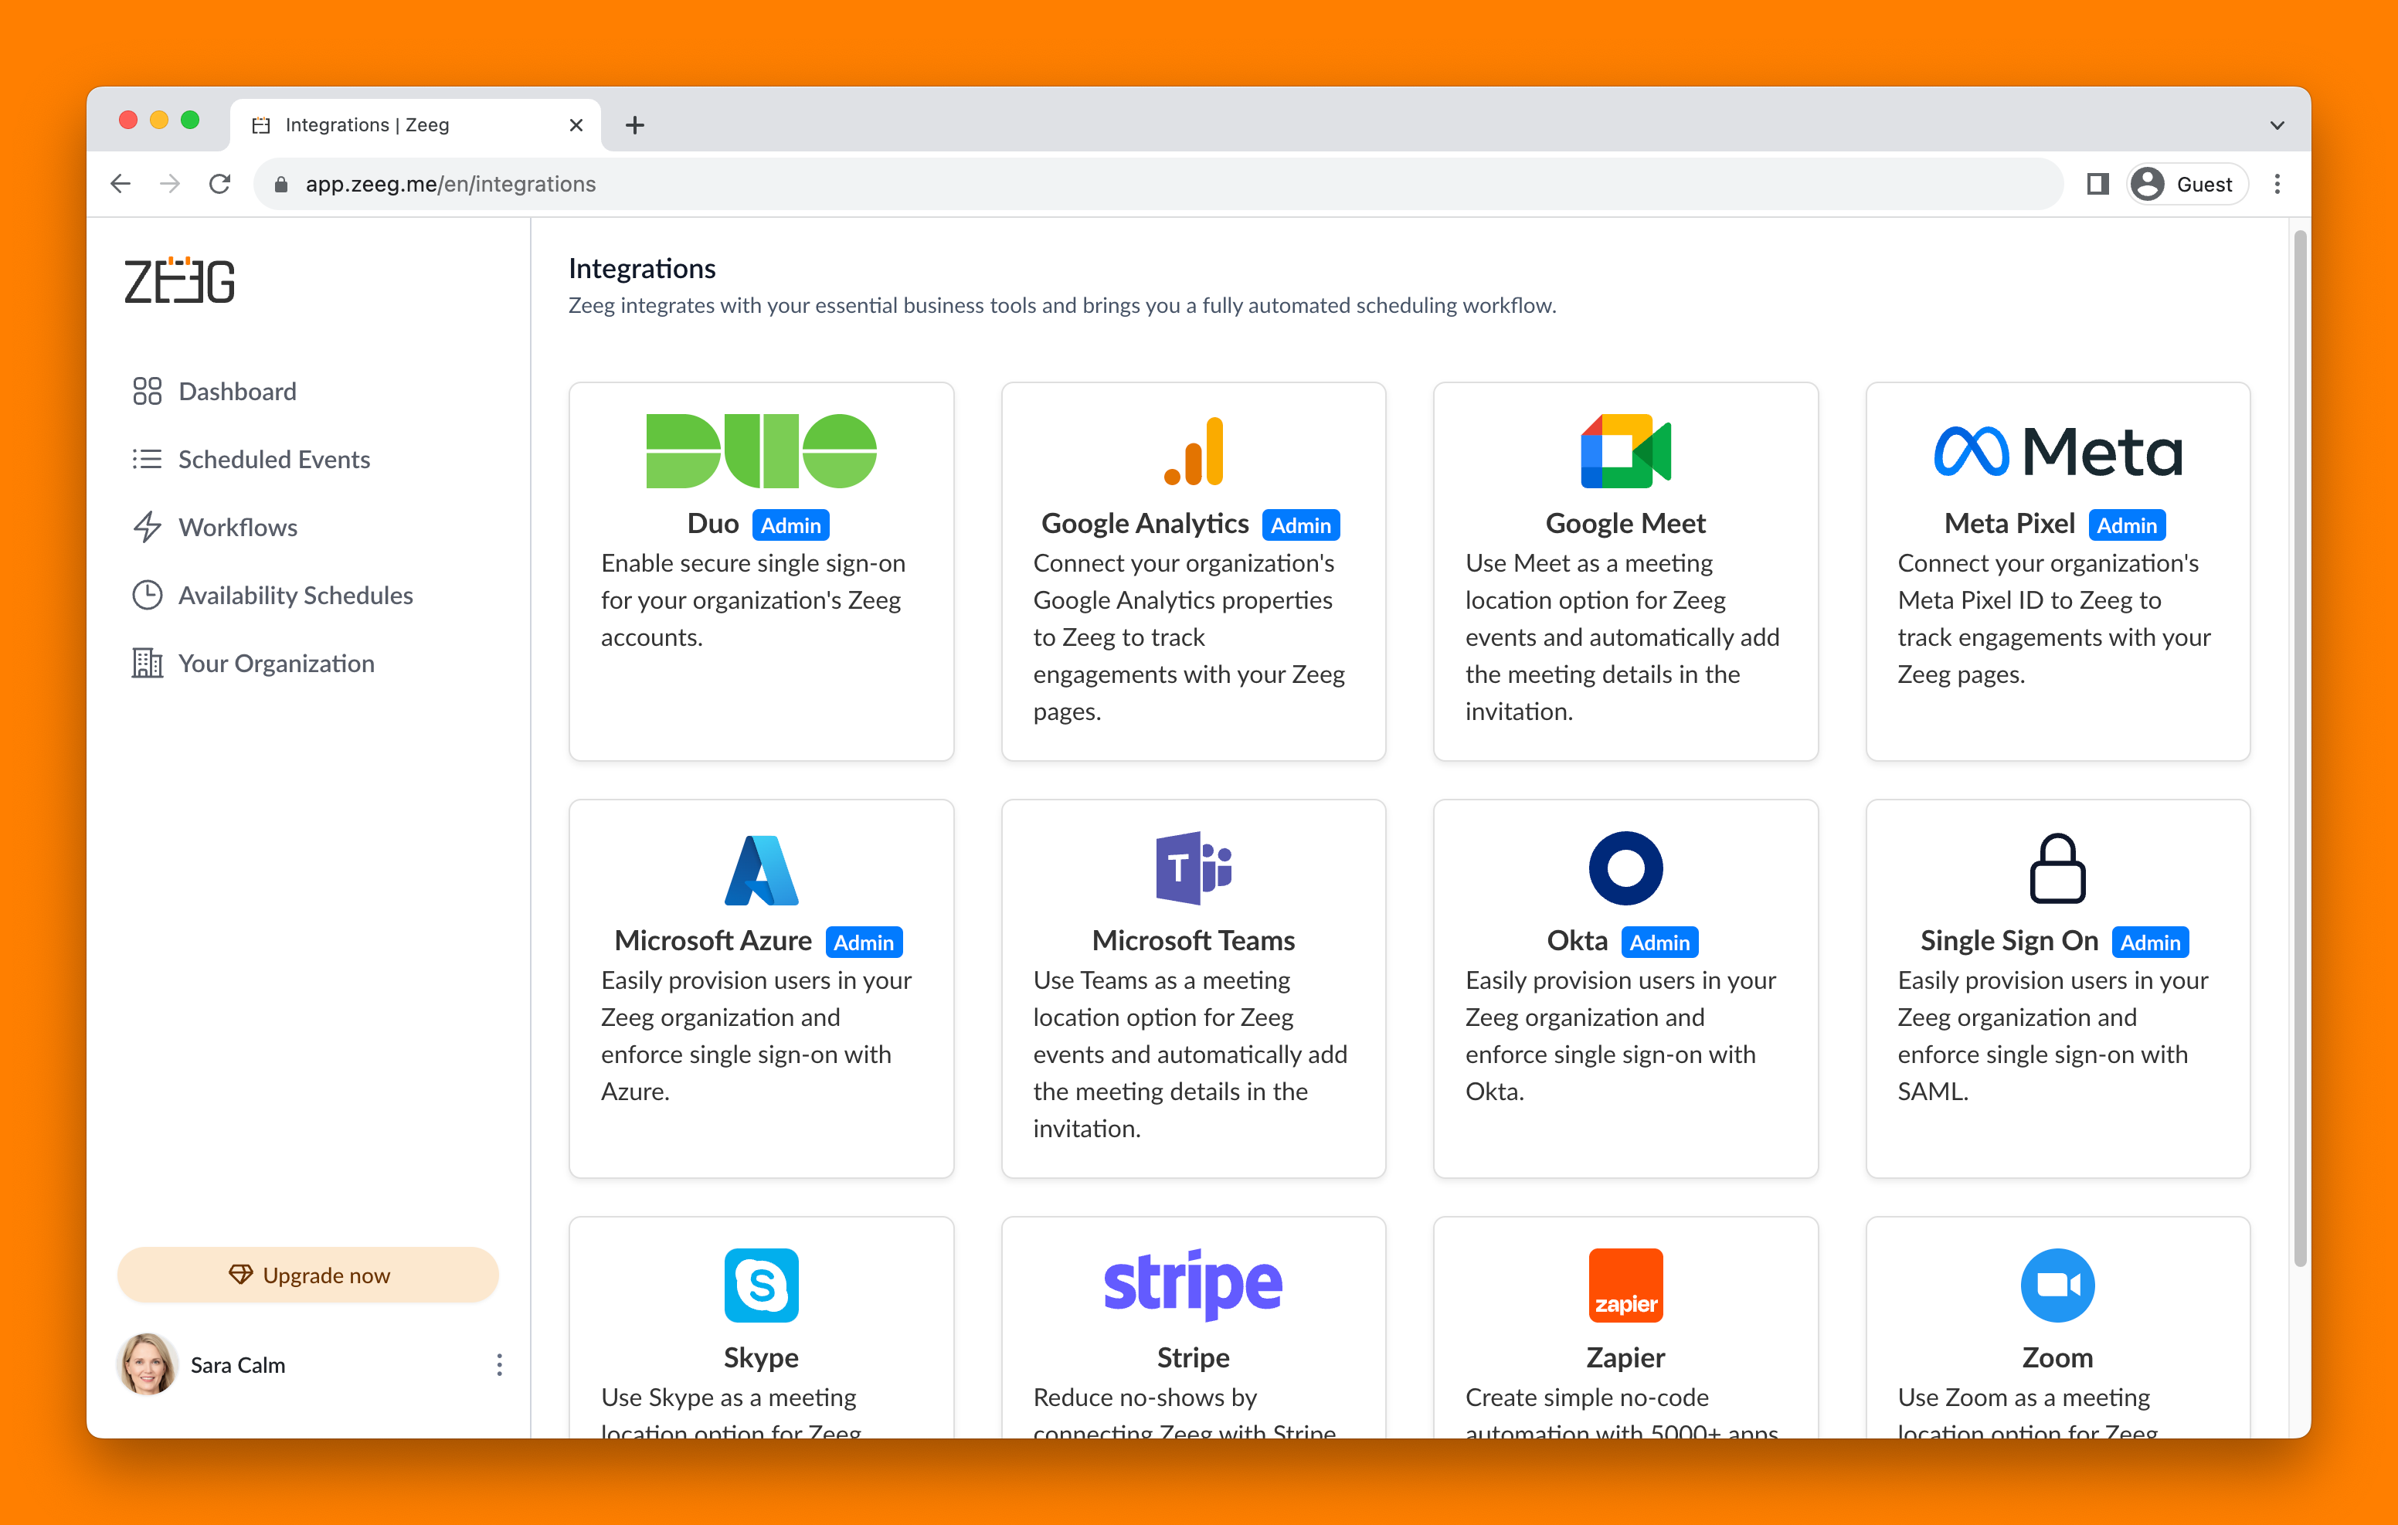This screenshot has width=2398, height=1525.
Task: Open the Skype integration icon
Action: point(761,1285)
